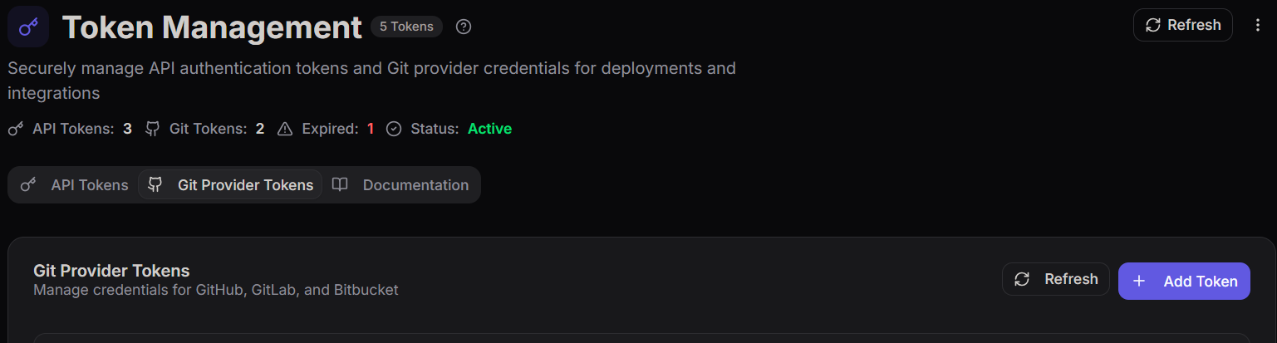Click the book icon in Documentation tab

click(x=339, y=184)
